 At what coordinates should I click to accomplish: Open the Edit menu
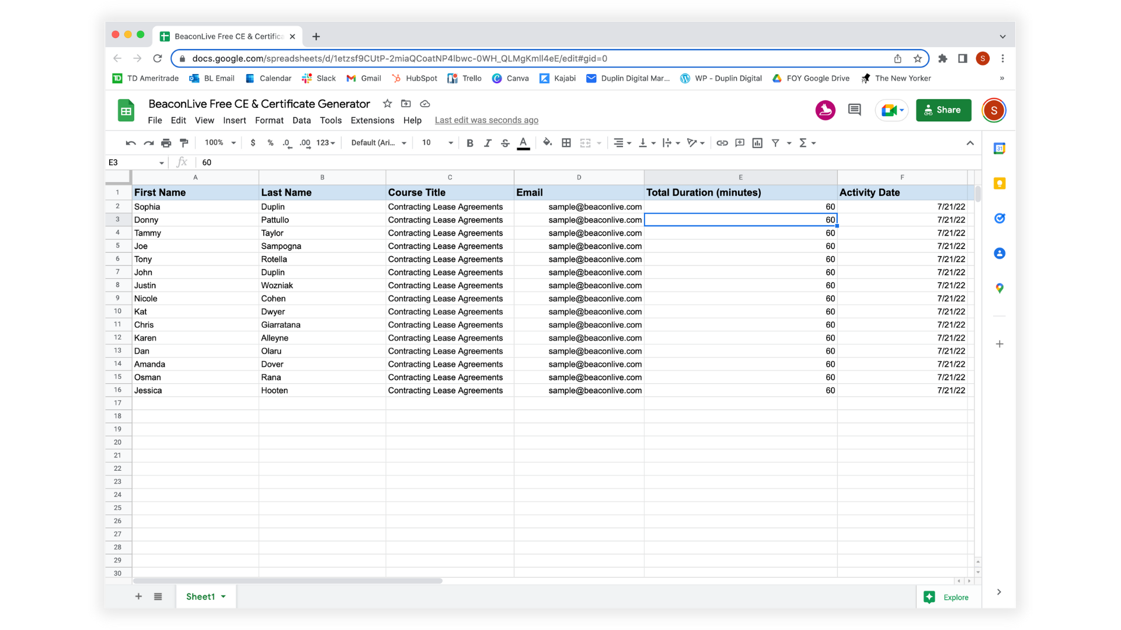pyautogui.click(x=178, y=120)
